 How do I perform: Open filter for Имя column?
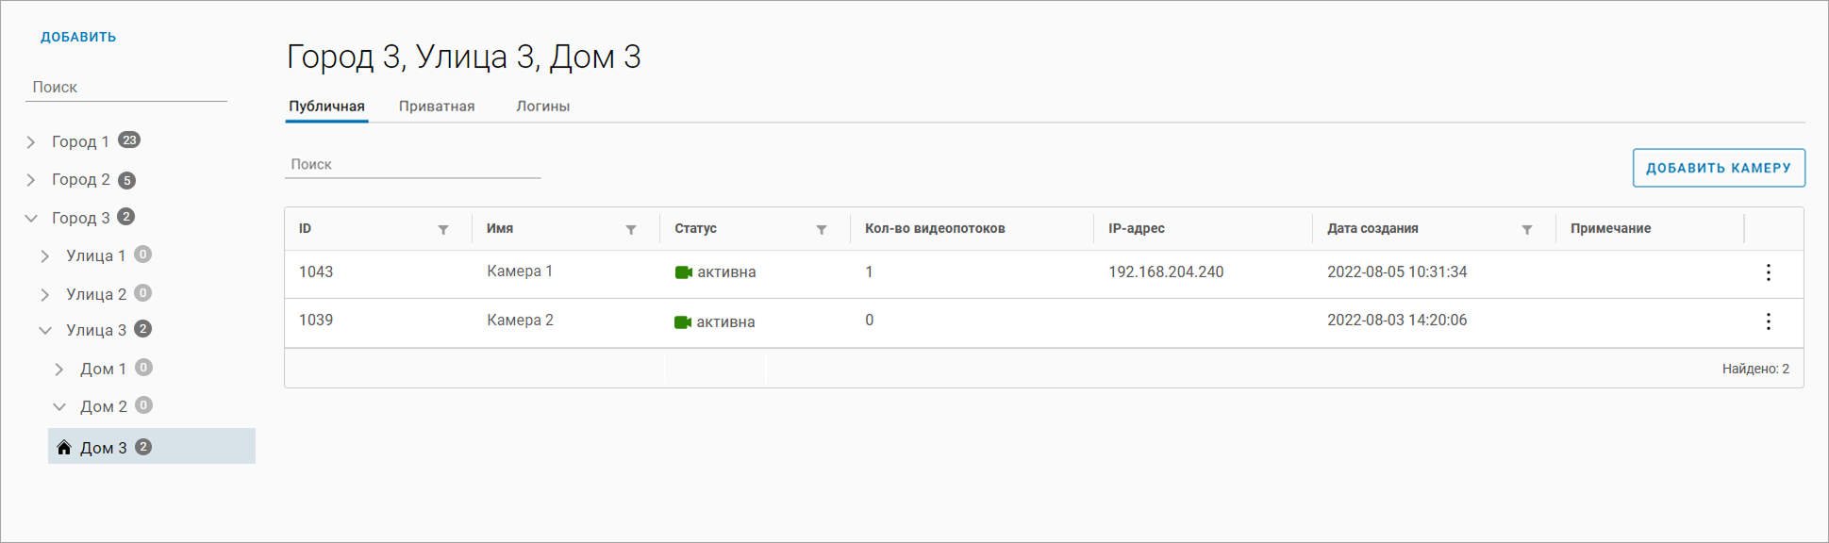(x=631, y=230)
